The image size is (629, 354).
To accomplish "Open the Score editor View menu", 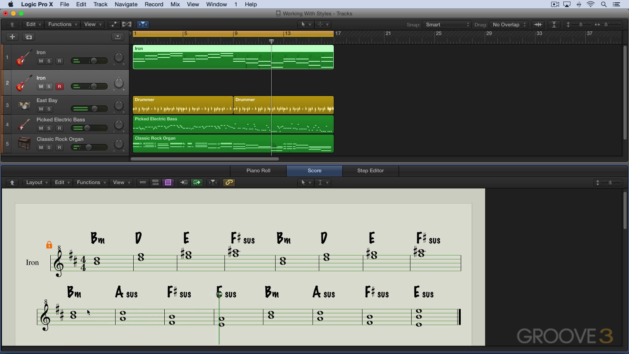I will coord(121,183).
